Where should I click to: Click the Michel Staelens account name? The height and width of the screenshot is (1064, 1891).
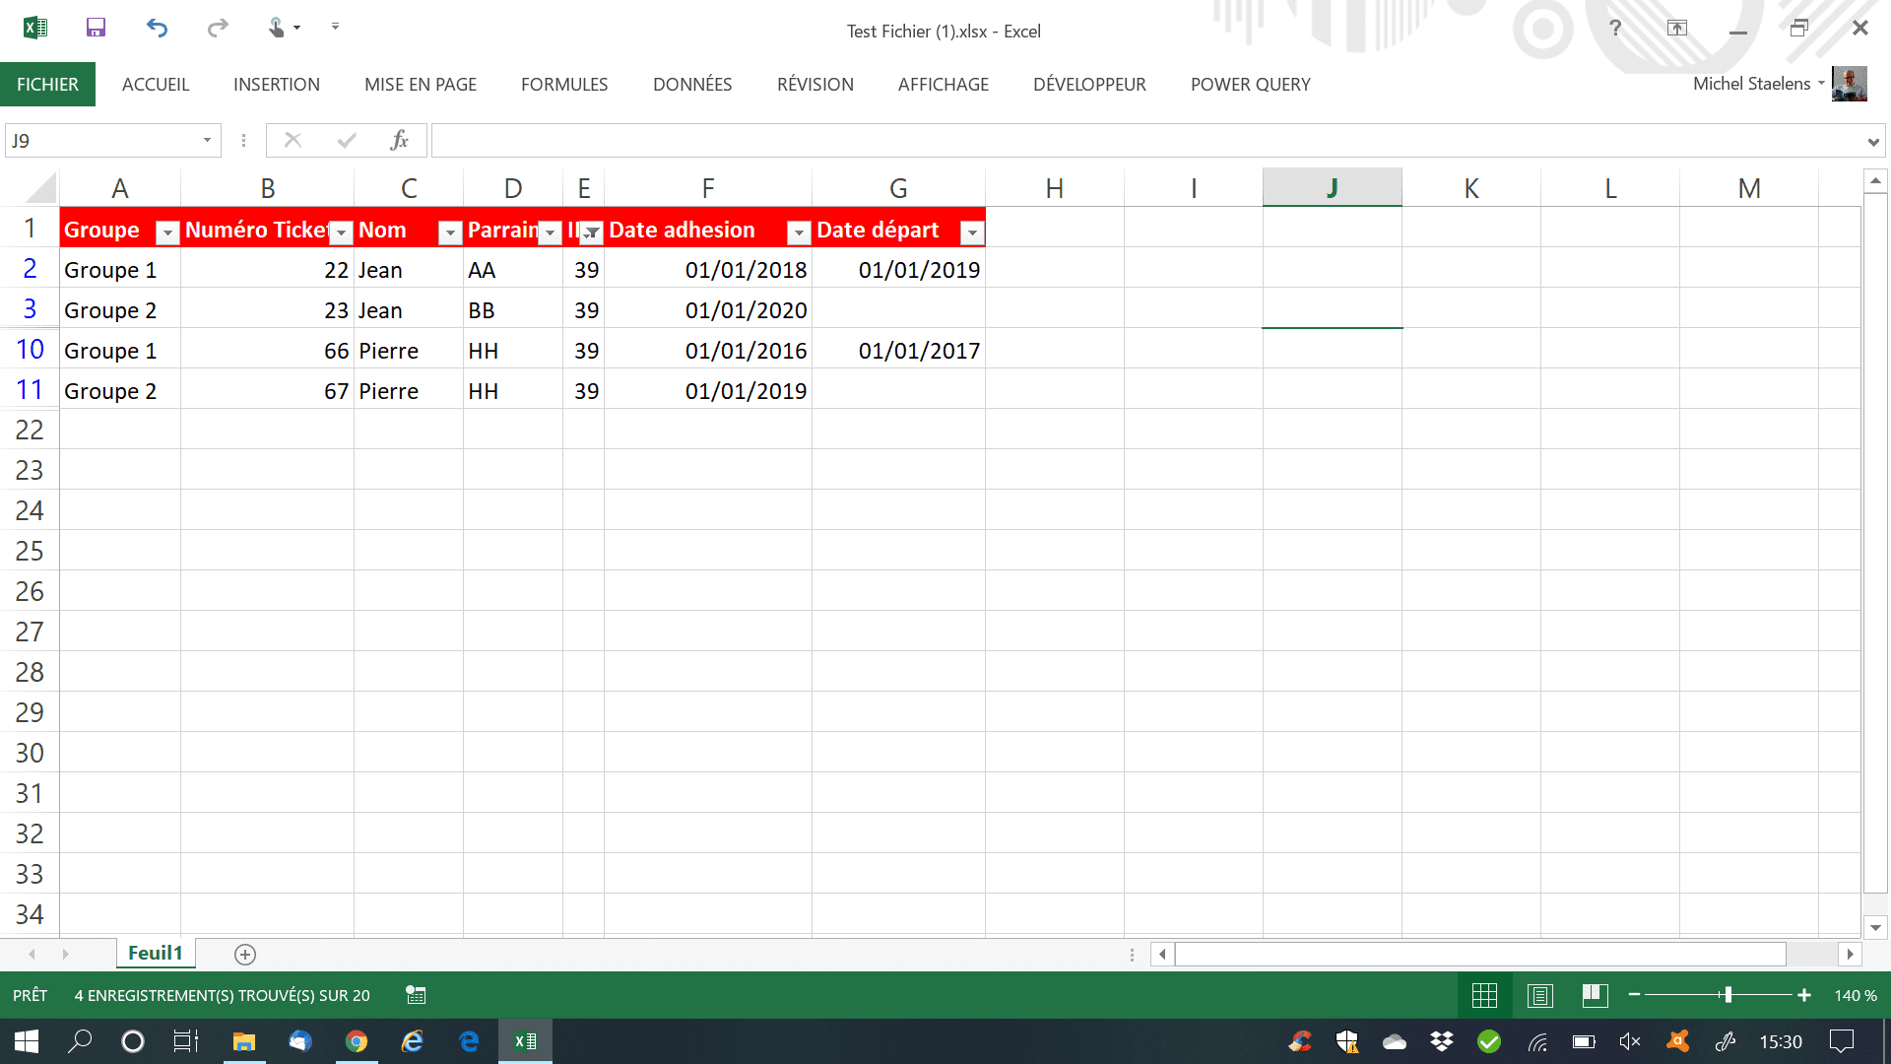(1751, 84)
